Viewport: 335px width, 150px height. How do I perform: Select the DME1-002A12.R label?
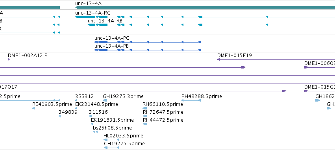point(28,56)
